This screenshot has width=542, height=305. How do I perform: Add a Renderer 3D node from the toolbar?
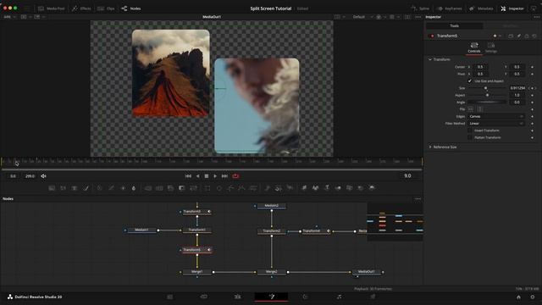tap(372, 188)
